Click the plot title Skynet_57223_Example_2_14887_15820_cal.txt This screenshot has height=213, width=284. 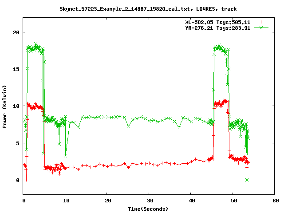pos(148,9)
